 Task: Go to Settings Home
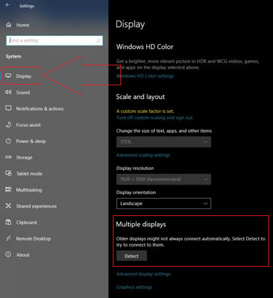[22, 25]
